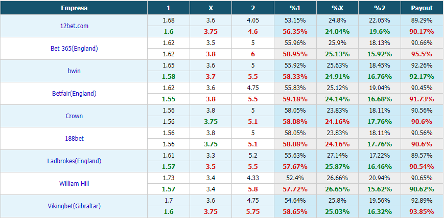444x218 pixels.
Task: Open the Betfair(England) link
Action: 74,94
